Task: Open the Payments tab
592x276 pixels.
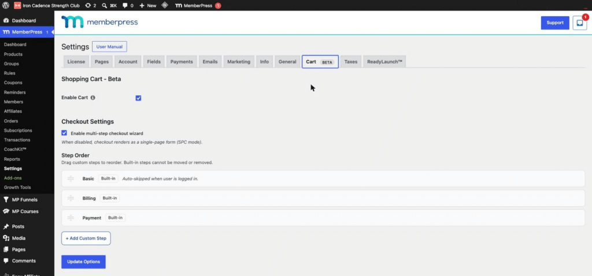Action: click(x=182, y=62)
